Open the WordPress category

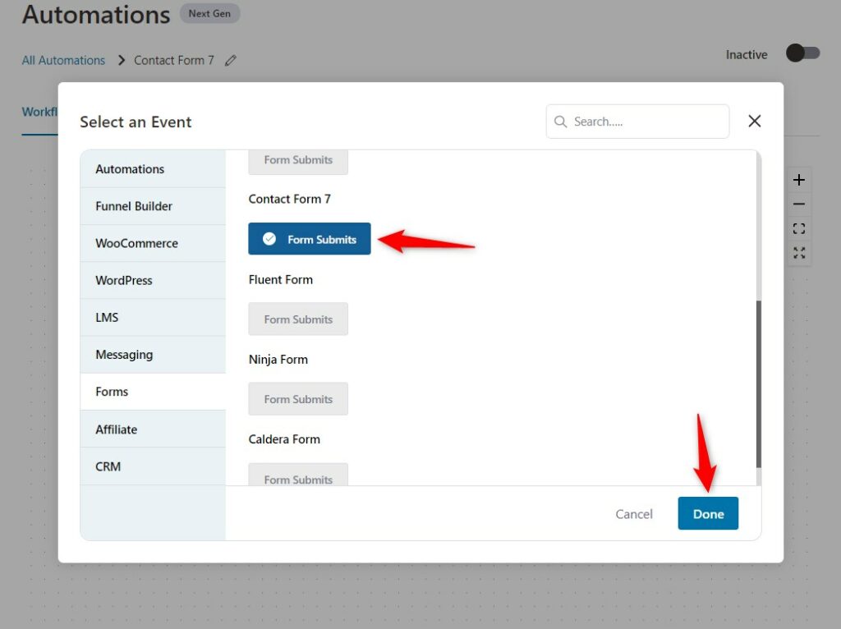pos(153,280)
